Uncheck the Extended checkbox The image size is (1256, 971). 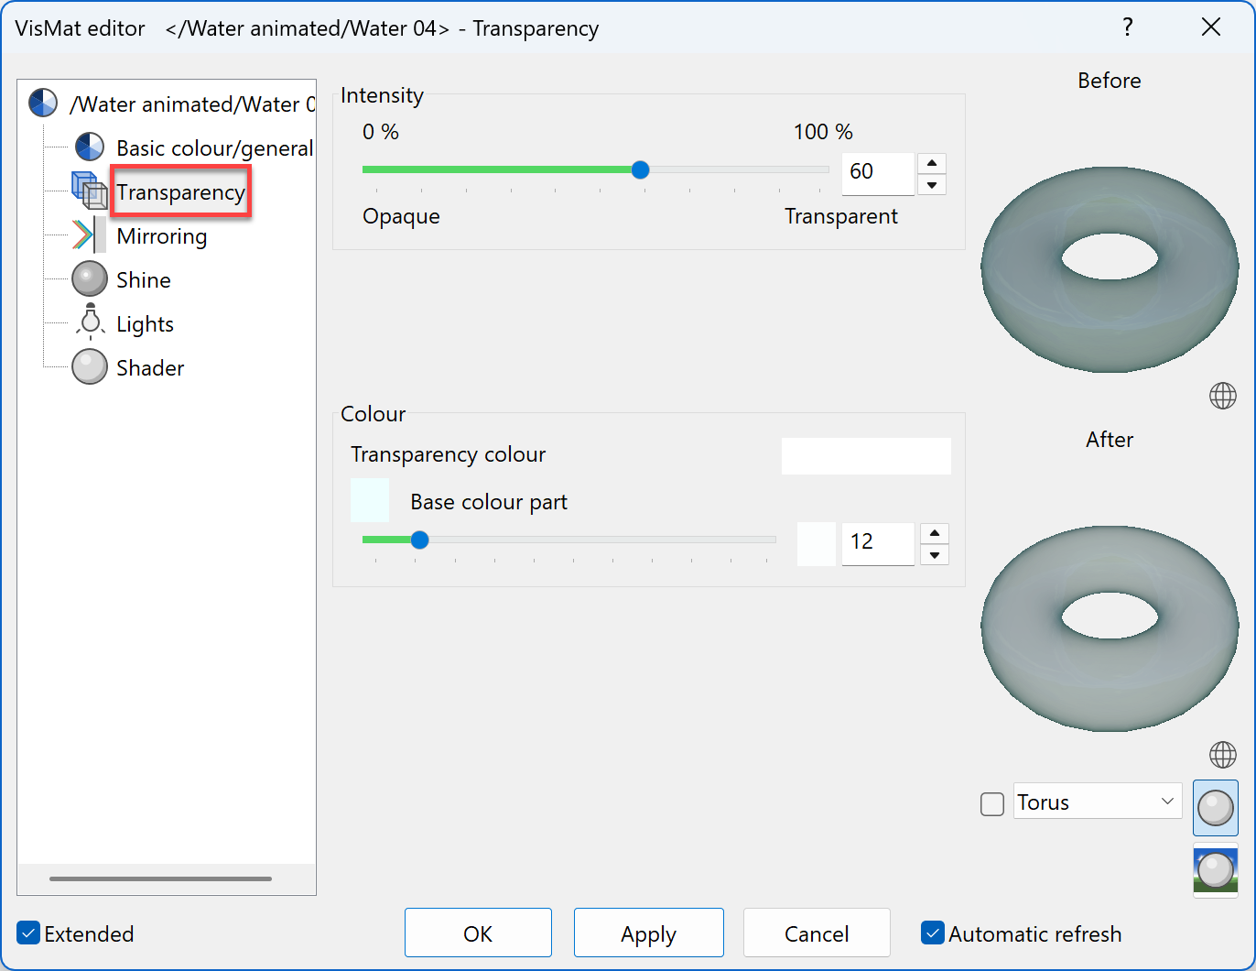coord(27,933)
